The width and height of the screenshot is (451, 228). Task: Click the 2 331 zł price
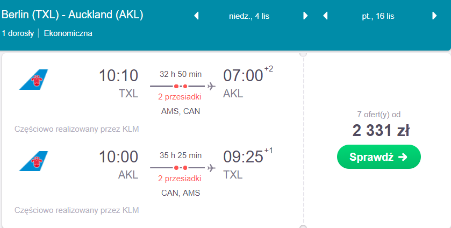(381, 131)
